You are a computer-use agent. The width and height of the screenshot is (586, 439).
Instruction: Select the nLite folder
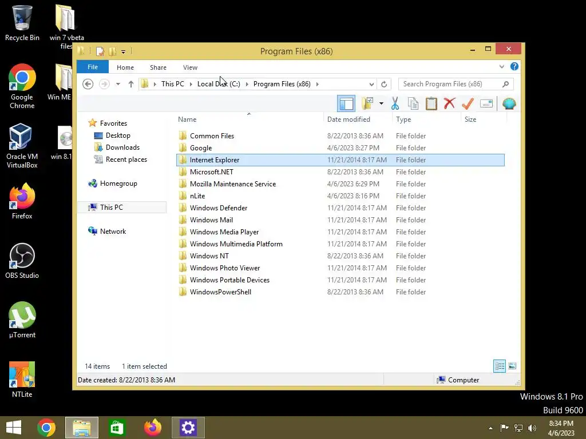coord(340,195)
